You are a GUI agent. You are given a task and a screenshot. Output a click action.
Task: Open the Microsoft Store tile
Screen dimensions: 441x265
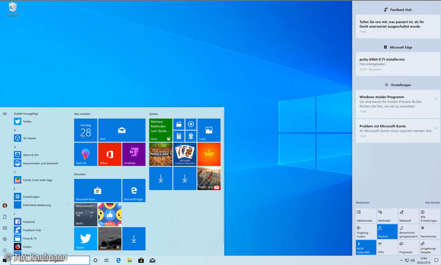(98, 190)
